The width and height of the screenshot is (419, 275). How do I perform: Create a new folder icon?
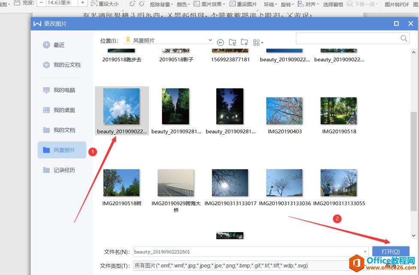(x=244, y=42)
